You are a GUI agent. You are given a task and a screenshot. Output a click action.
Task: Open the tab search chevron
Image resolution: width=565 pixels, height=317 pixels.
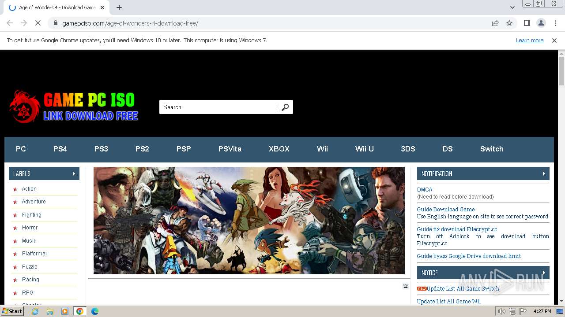point(512,7)
